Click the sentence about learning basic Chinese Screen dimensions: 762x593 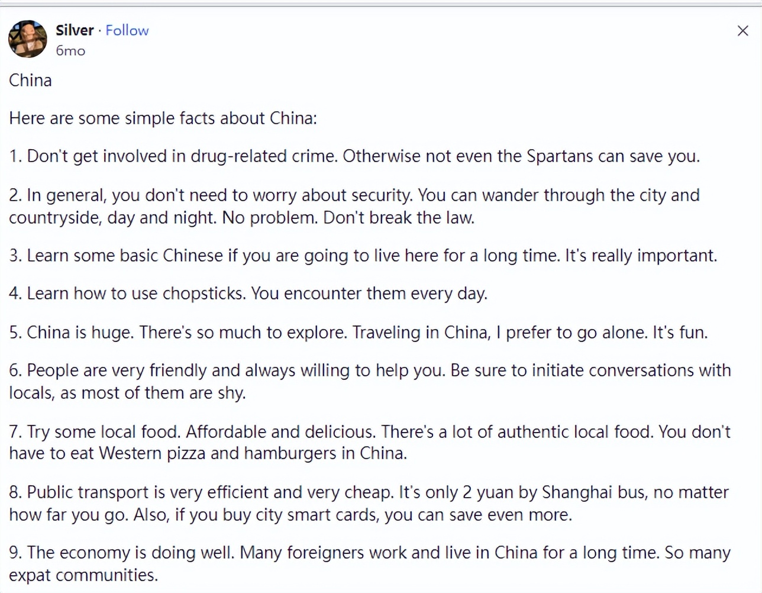click(363, 255)
